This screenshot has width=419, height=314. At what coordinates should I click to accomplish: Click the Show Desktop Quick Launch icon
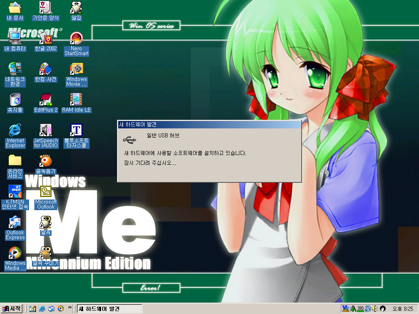[33, 309]
